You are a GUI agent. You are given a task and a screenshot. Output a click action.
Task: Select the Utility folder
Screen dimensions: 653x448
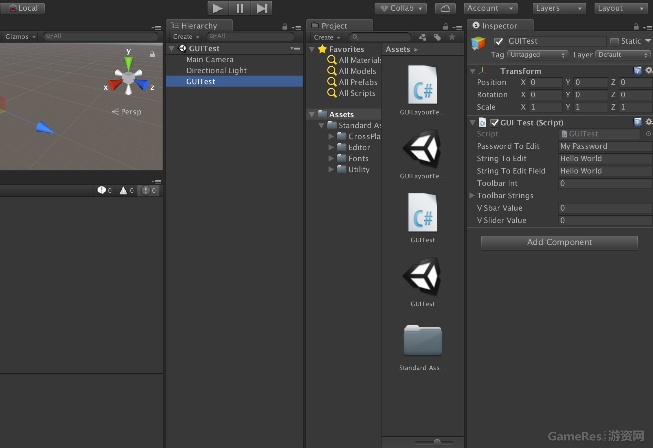[x=353, y=169]
